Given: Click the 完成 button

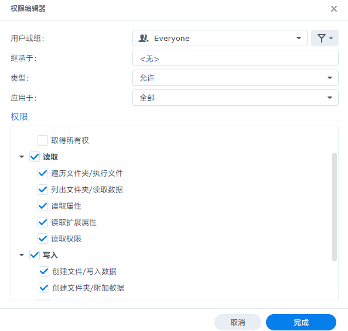Looking at the screenshot, I should coord(301,322).
